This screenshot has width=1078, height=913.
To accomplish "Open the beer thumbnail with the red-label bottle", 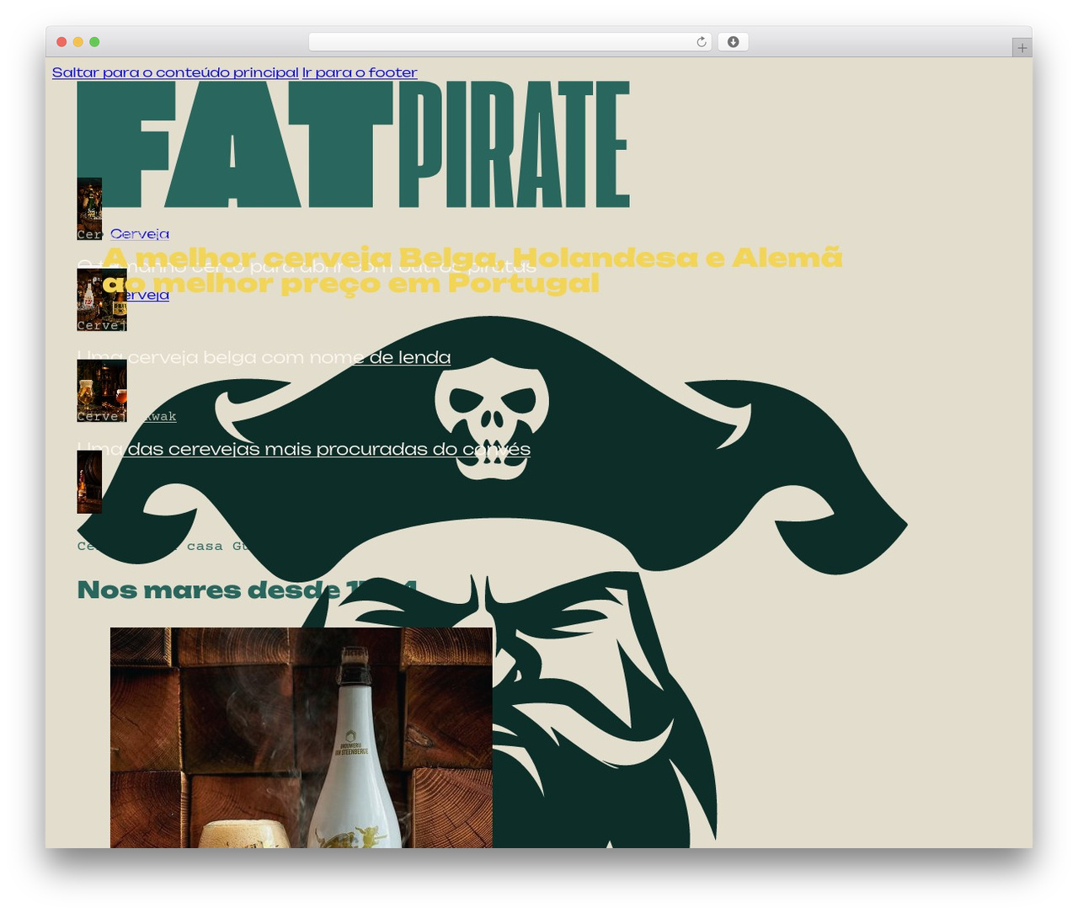I will 102,300.
